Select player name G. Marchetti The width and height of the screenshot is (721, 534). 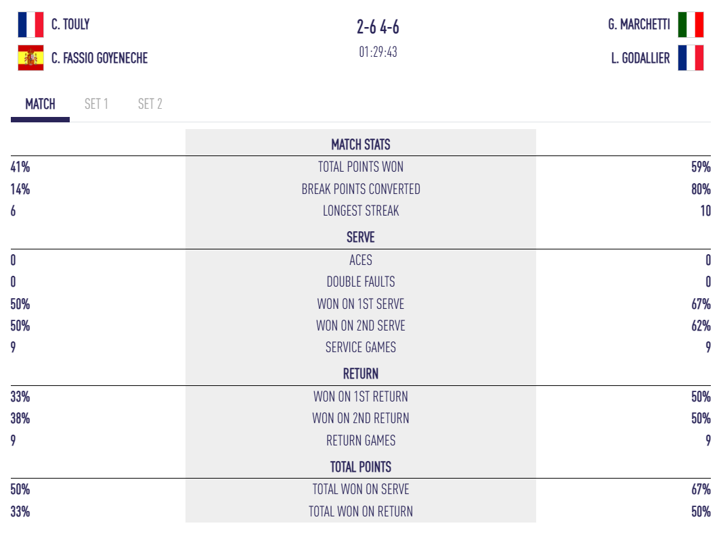[x=639, y=24]
